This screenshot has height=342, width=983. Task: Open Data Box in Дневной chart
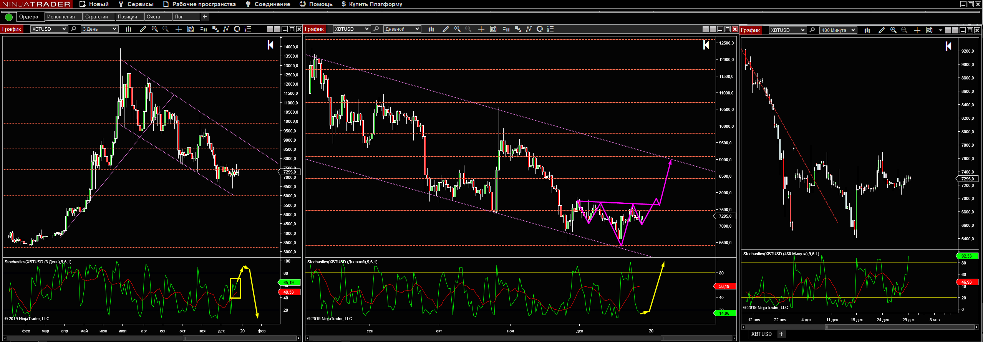[493, 29]
